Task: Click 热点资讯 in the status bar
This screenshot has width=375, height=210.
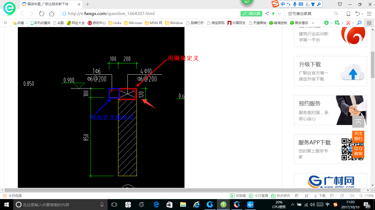Action: [x=281, y=196]
